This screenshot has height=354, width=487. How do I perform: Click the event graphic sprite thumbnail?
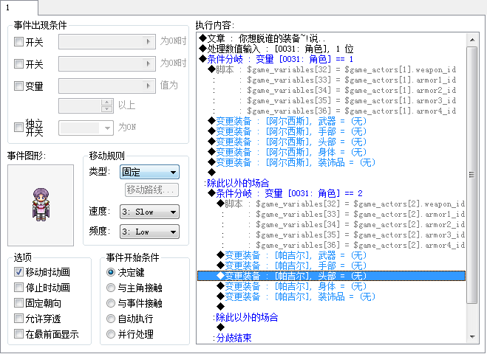tap(41, 205)
